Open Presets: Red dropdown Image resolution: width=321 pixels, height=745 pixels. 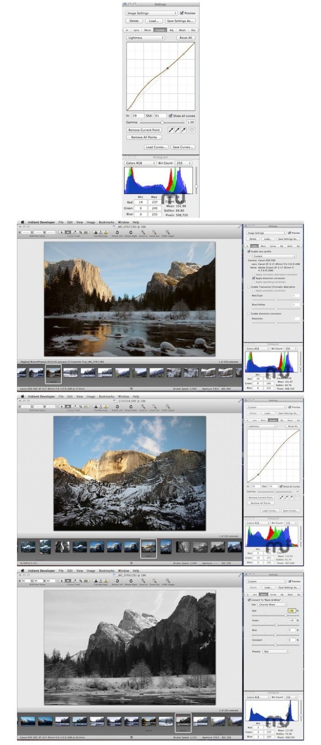275,651
